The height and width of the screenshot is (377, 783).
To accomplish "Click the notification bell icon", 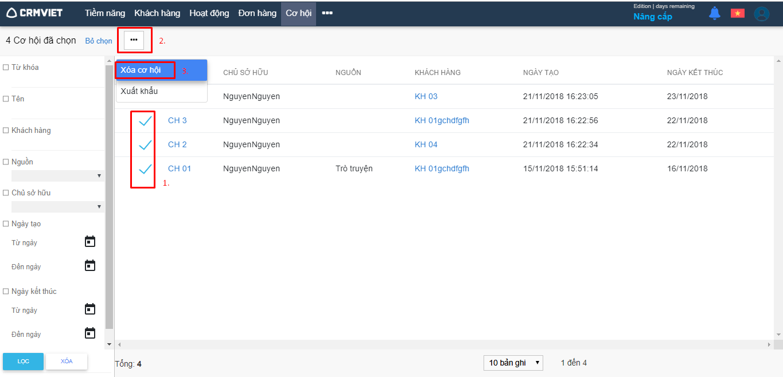I will click(x=714, y=13).
